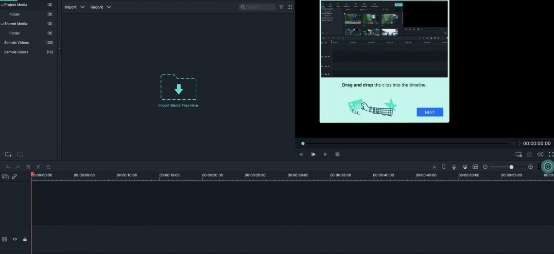This screenshot has width=554, height=254.
Task: Toggle video track visibility eye icon
Action: pos(15,239)
